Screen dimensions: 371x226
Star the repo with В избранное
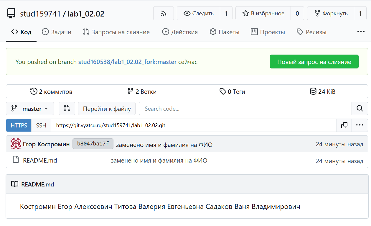(263, 14)
